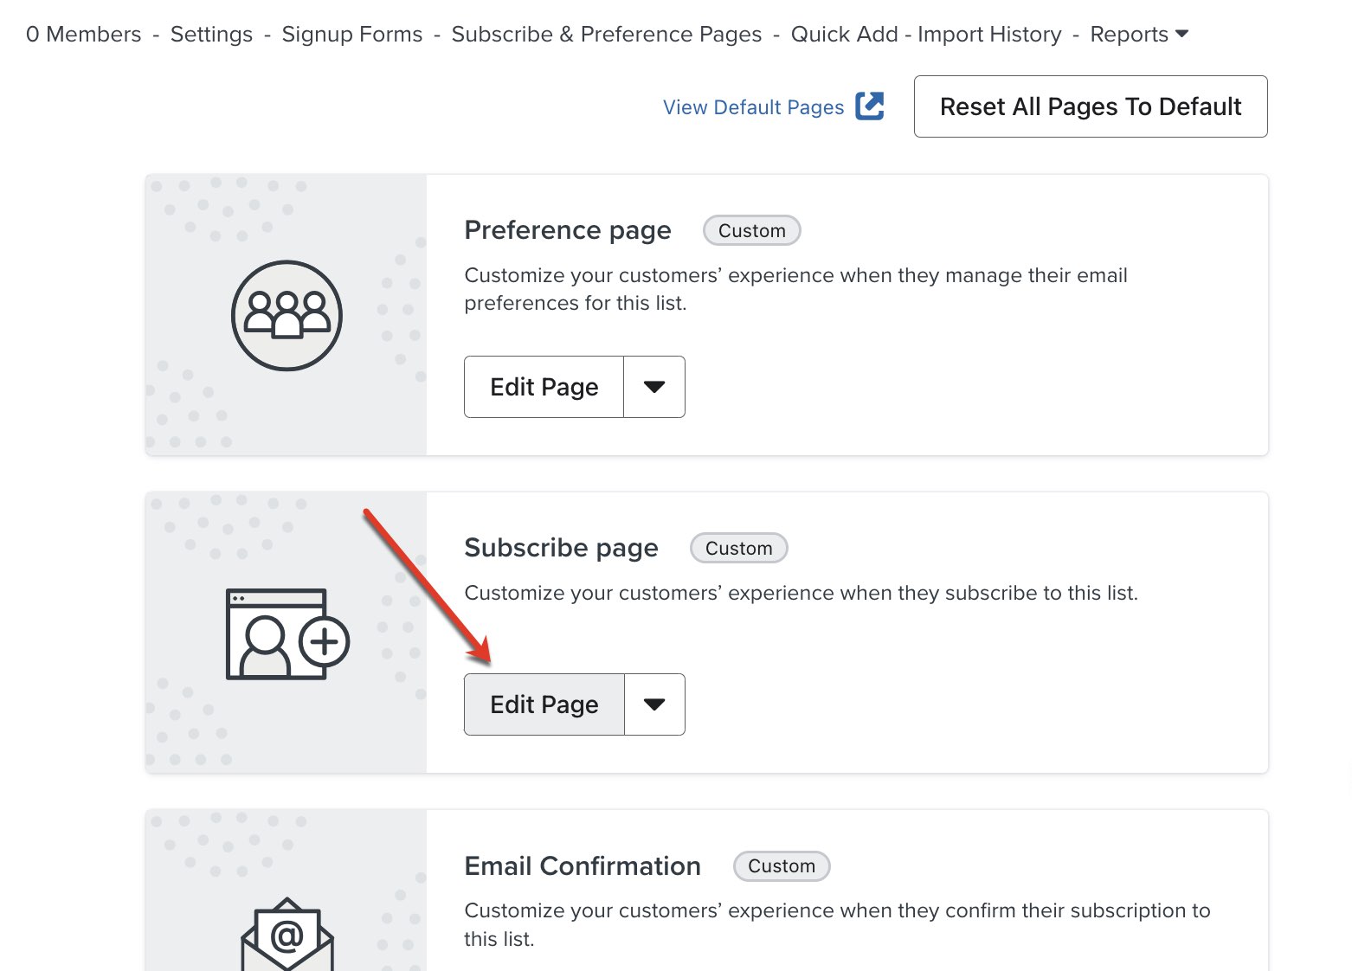Click the Custom badge beside Subscribe page
Image resolution: width=1352 pixels, height=971 pixels.
pos(738,549)
